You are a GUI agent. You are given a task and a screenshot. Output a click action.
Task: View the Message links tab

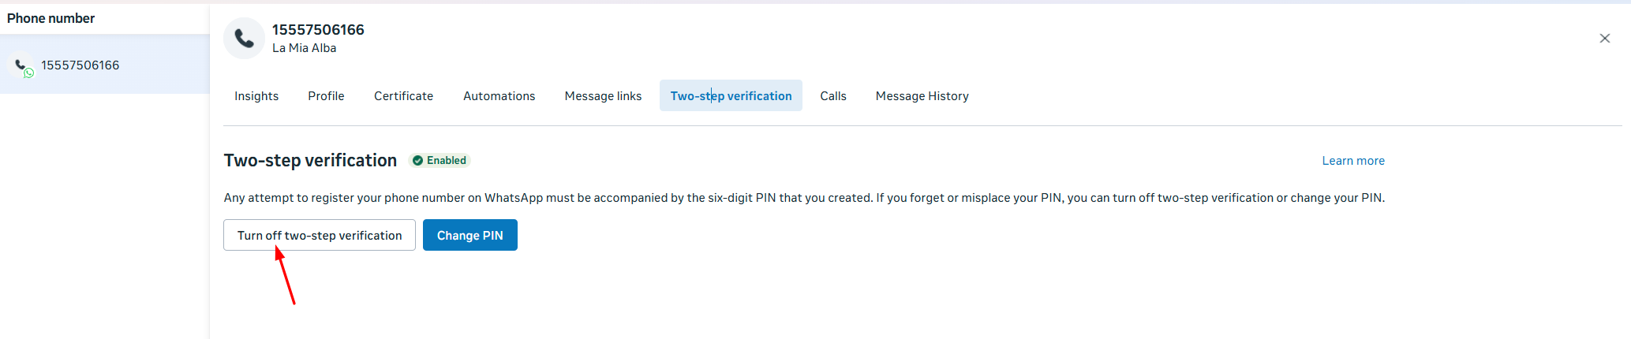(603, 96)
